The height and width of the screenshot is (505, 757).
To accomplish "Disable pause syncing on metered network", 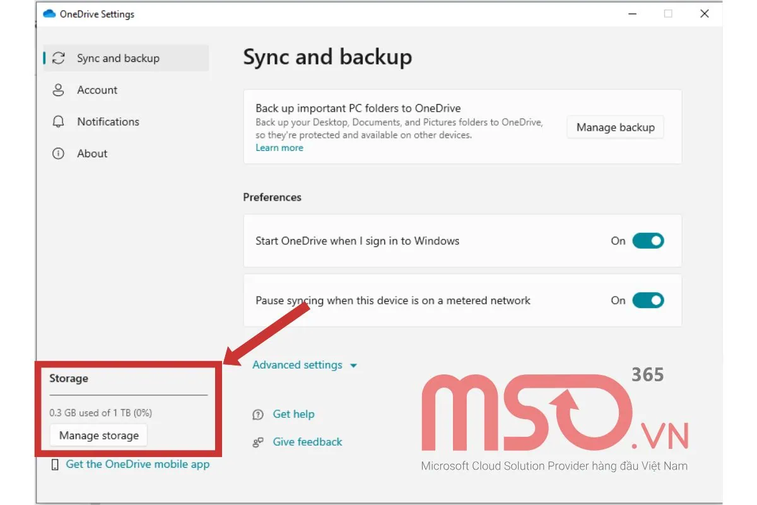I will tap(648, 300).
